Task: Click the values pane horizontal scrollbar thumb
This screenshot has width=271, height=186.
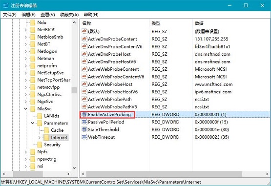Action: tap(164, 174)
